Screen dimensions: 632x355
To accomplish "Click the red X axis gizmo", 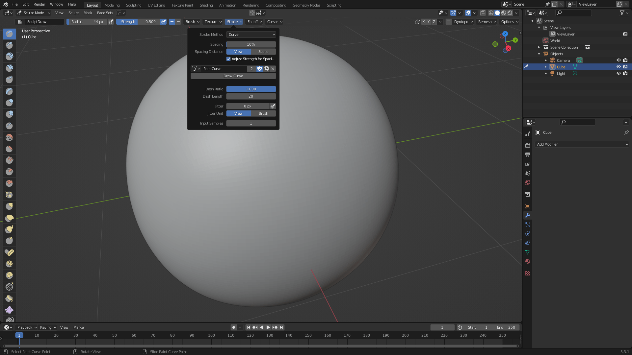I will pyautogui.click(x=508, y=48).
